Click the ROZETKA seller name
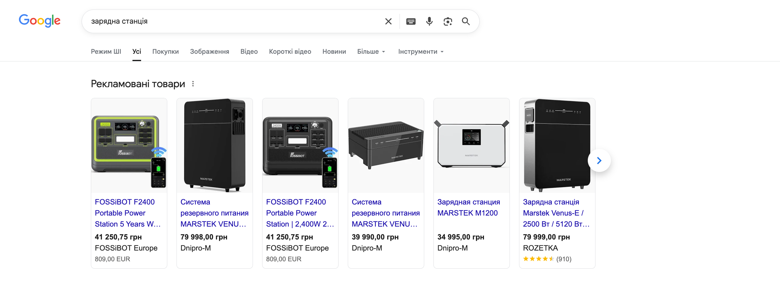 (540, 248)
